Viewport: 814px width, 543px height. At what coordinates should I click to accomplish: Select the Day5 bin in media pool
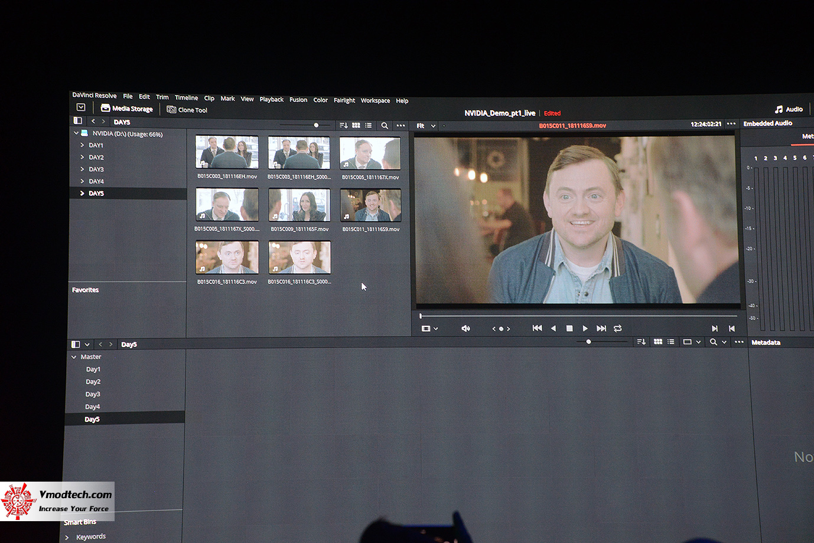click(x=125, y=419)
